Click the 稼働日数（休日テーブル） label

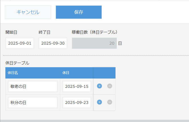coord(94,32)
